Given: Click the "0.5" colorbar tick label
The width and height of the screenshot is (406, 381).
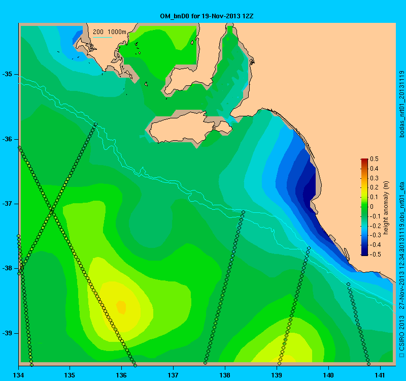Looking at the screenshot, I should 374,159.
